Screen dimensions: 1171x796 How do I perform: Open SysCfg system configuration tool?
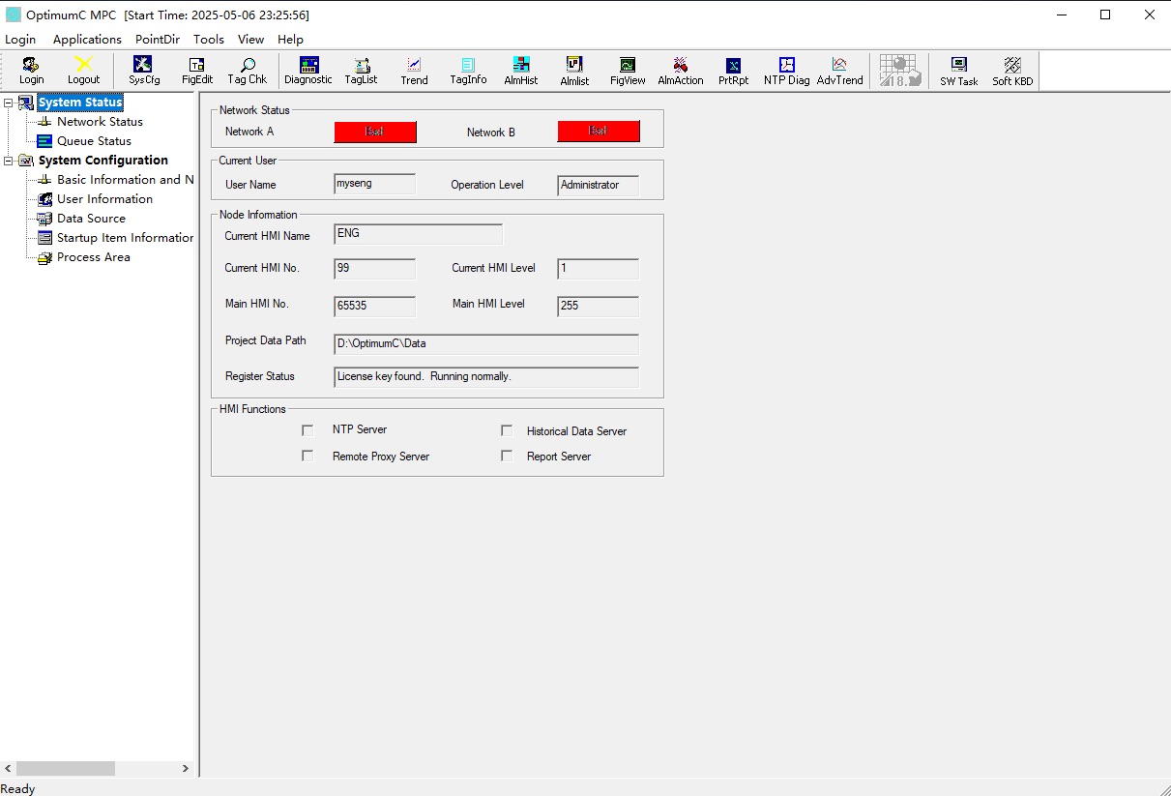pyautogui.click(x=144, y=71)
